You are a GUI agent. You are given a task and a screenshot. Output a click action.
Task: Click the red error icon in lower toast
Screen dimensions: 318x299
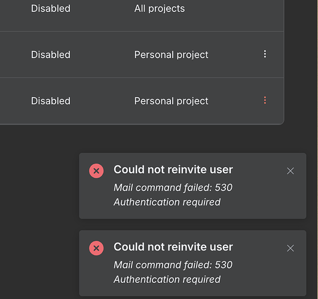96,248
